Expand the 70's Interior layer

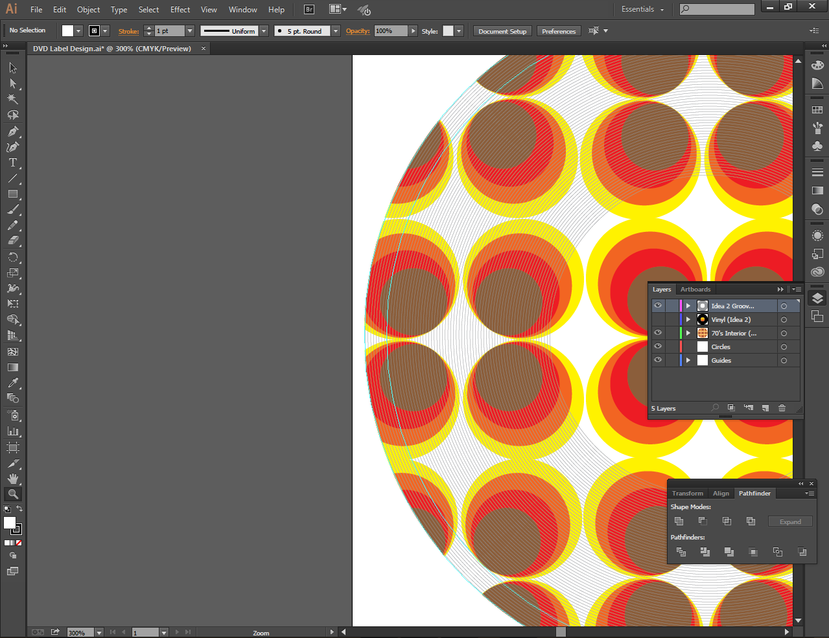coord(688,333)
